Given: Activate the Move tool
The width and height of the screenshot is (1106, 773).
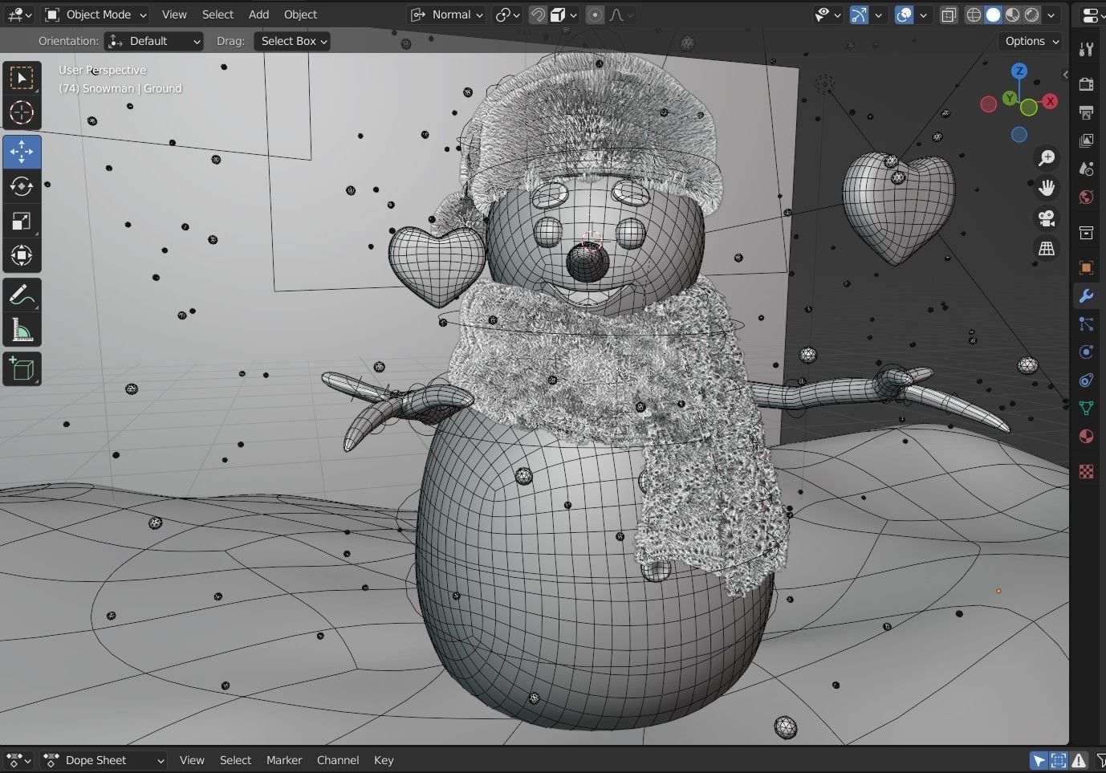Looking at the screenshot, I should pyautogui.click(x=22, y=151).
